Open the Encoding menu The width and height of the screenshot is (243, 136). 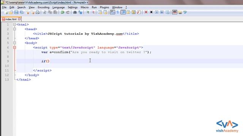44,8
